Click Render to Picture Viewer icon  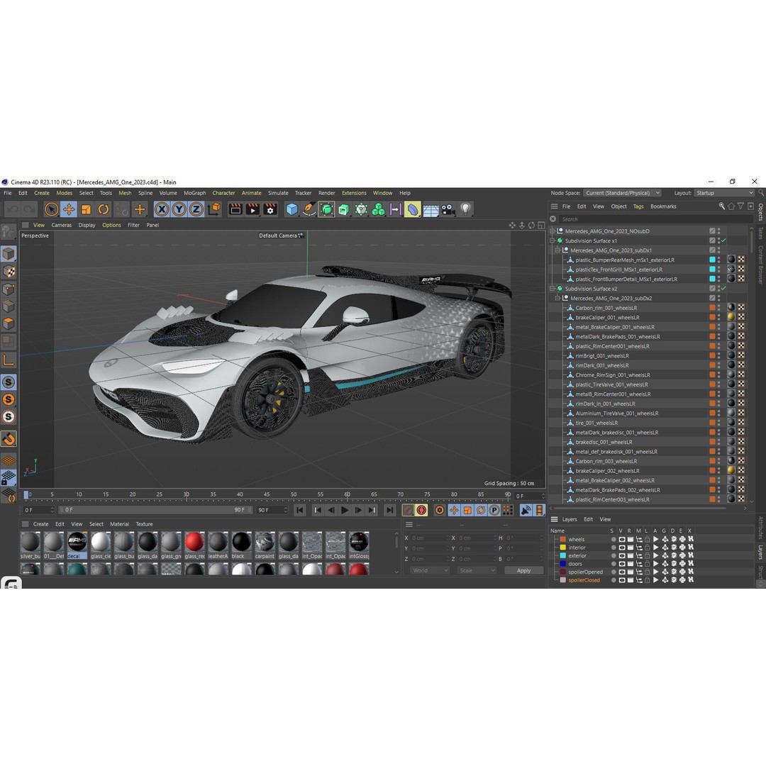252,209
